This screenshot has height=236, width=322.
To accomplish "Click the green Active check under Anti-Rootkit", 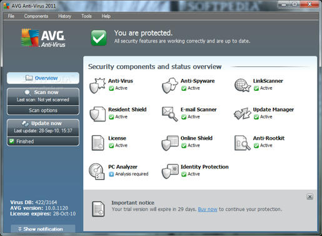I will [256, 145].
